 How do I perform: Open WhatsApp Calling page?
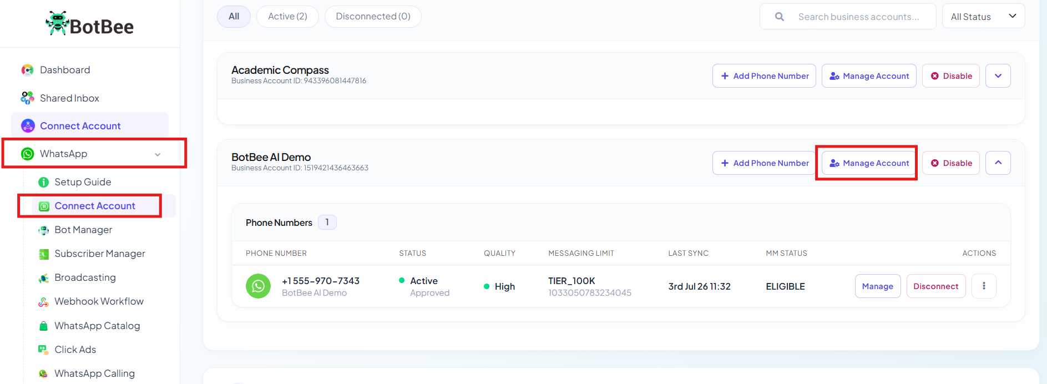95,373
